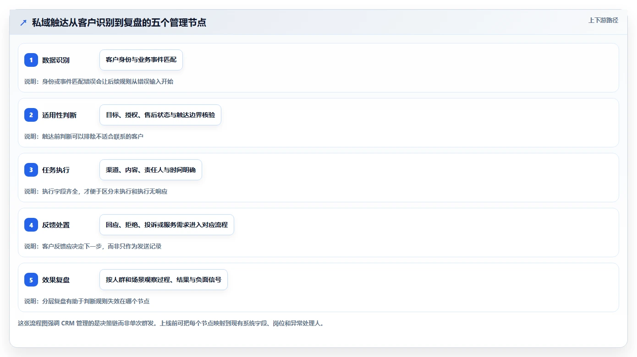Screen dimensions: 637x357
Task: Select the 按人群和场景观察过程、结果与负面信号 chip
Action: tap(164, 280)
